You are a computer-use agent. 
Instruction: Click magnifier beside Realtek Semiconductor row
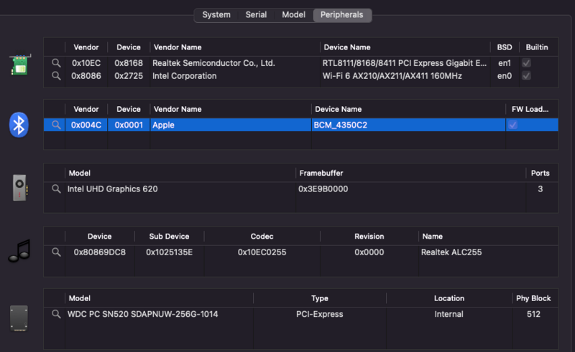[x=55, y=63]
